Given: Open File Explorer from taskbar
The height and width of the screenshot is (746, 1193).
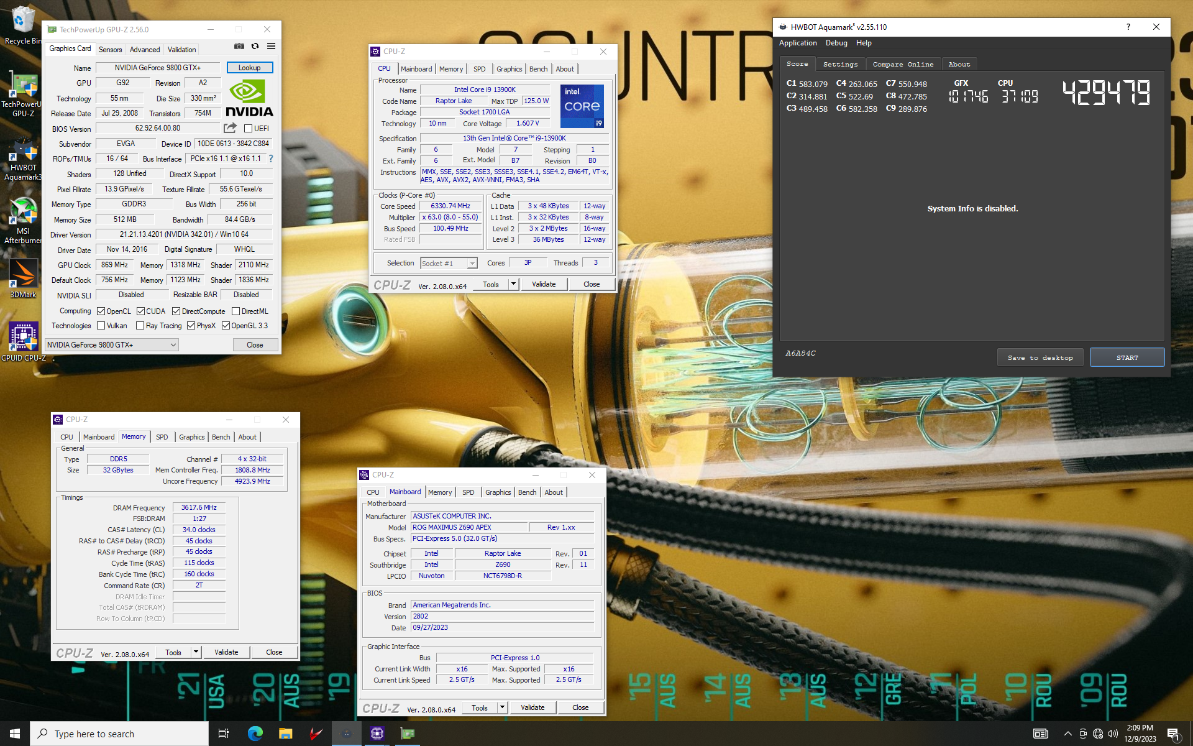Looking at the screenshot, I should (285, 734).
